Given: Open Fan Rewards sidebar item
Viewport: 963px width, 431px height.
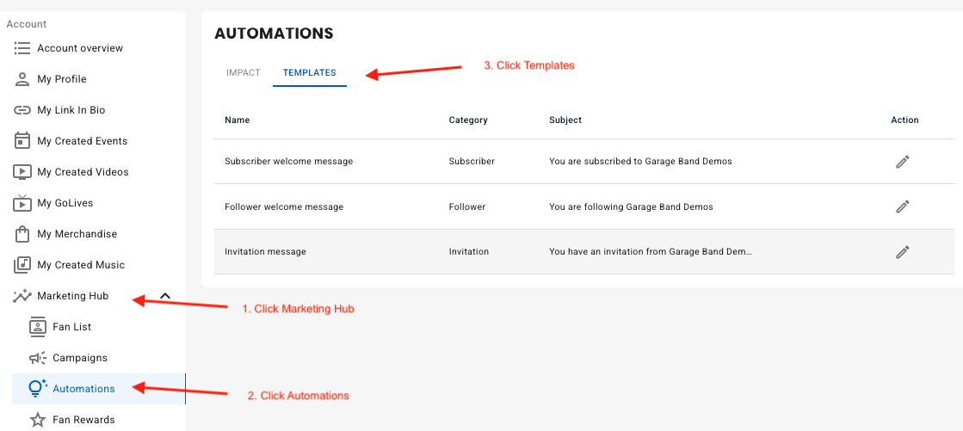Looking at the screenshot, I should coord(83,420).
